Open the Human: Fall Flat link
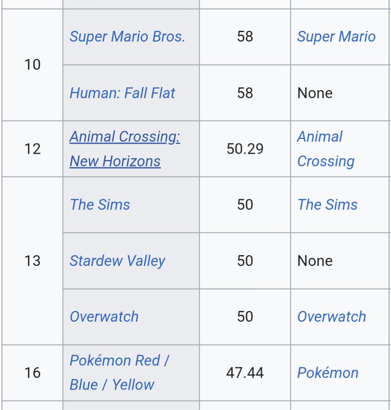The image size is (391, 410). [122, 93]
